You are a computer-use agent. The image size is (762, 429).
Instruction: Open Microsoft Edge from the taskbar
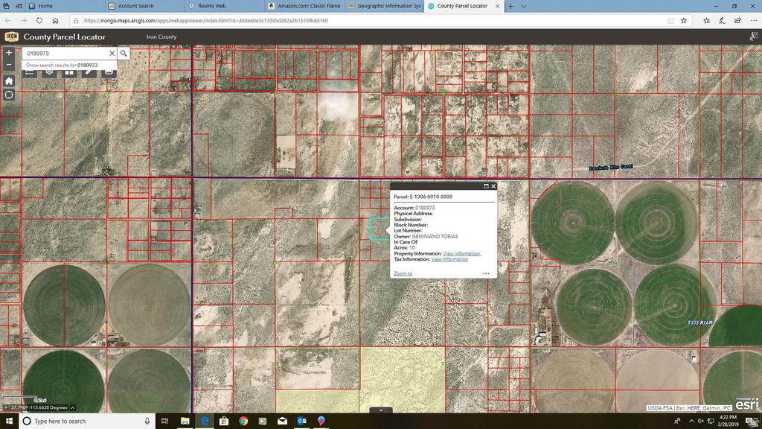(x=203, y=421)
